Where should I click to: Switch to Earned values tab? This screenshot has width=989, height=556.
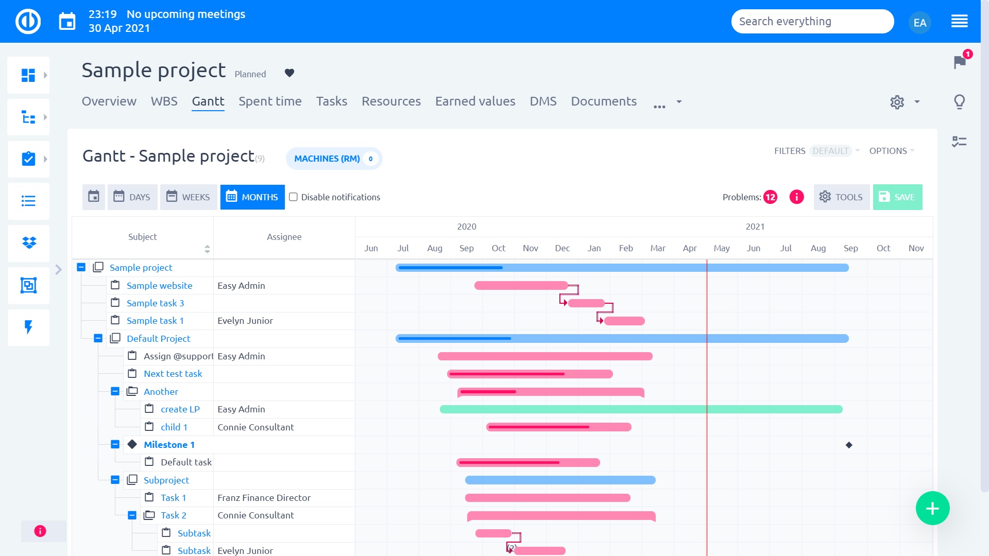(x=475, y=101)
